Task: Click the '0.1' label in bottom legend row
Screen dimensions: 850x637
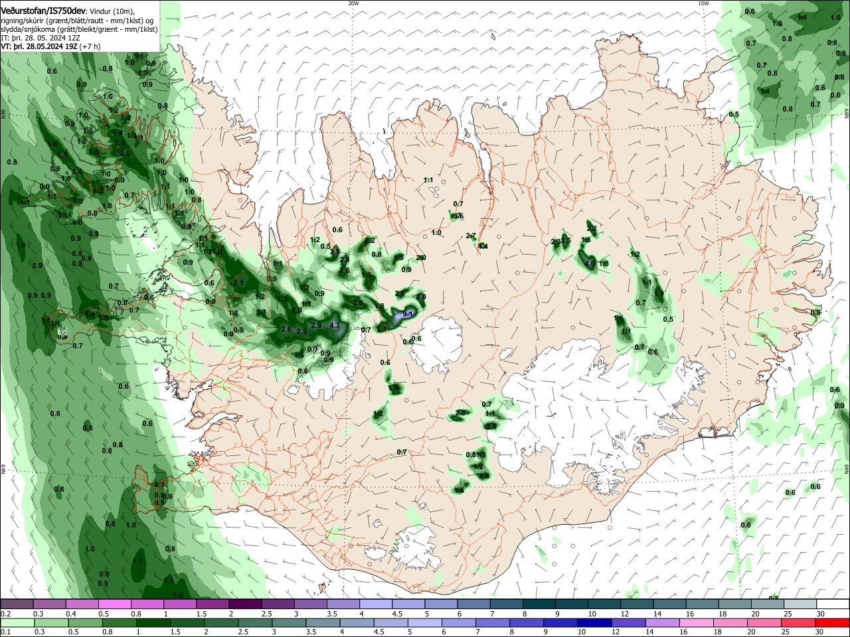Action: tap(5, 632)
